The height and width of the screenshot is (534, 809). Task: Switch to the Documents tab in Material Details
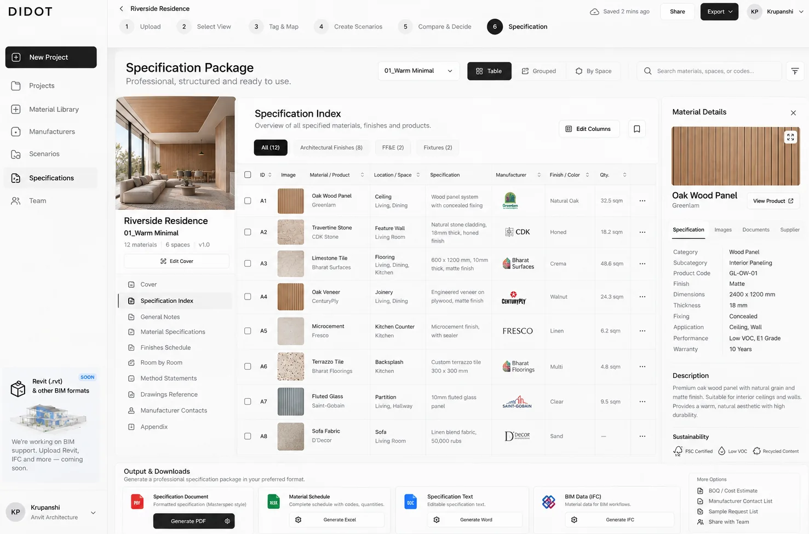pyautogui.click(x=755, y=230)
